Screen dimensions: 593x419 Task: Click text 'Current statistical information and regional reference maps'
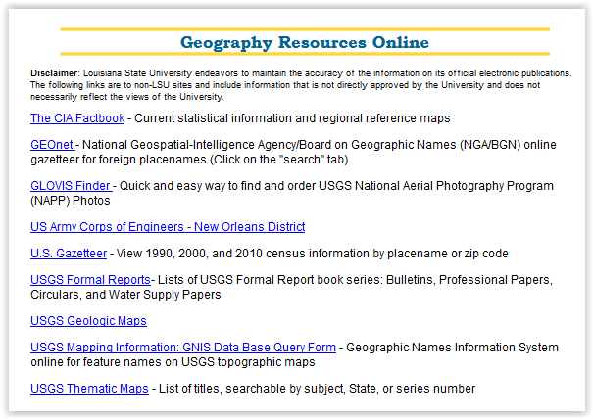(x=292, y=118)
